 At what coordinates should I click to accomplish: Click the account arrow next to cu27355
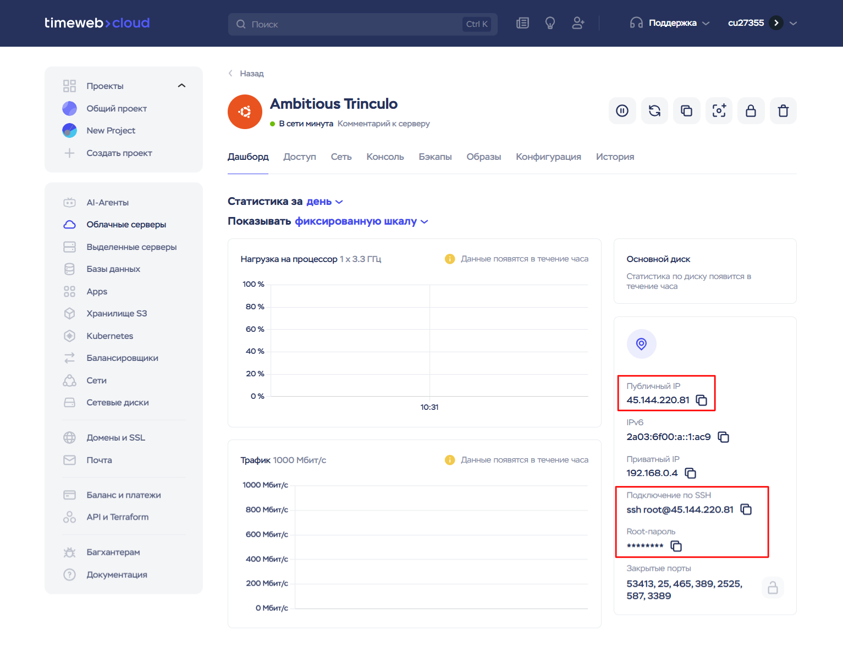776,23
